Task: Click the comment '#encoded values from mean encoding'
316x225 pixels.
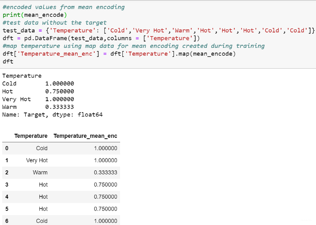Action: (x=64, y=7)
